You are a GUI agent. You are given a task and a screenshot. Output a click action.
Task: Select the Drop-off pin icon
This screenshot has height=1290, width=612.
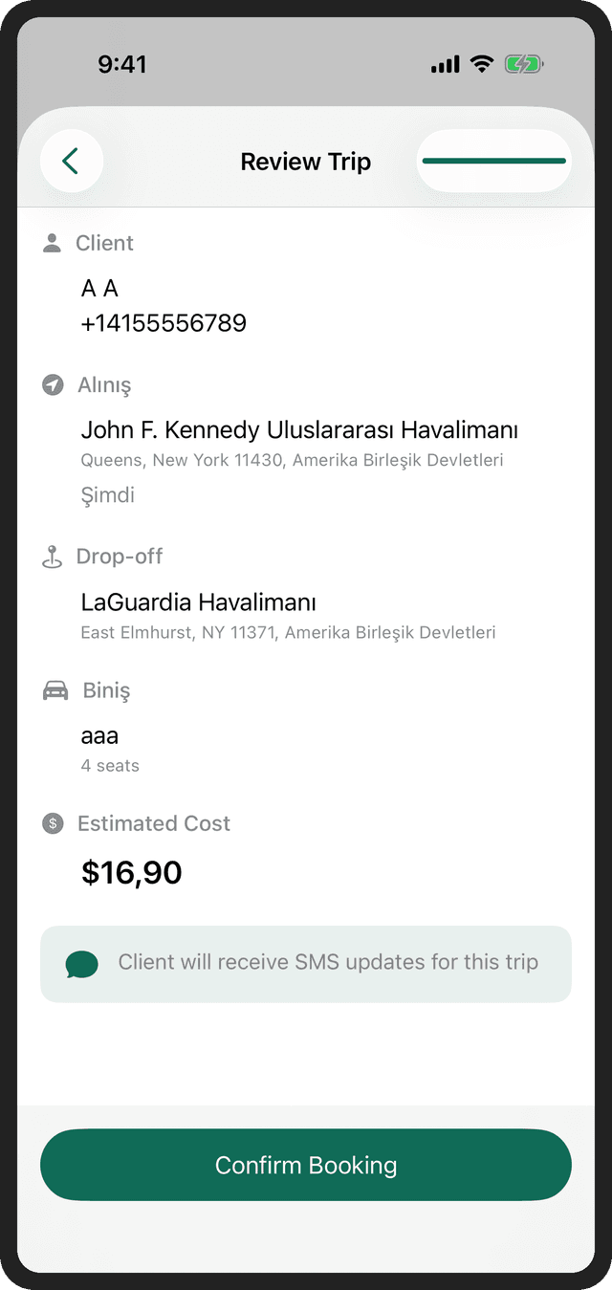coord(52,556)
